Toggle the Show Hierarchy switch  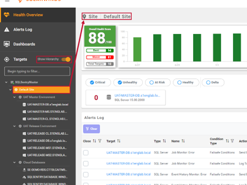66,60
